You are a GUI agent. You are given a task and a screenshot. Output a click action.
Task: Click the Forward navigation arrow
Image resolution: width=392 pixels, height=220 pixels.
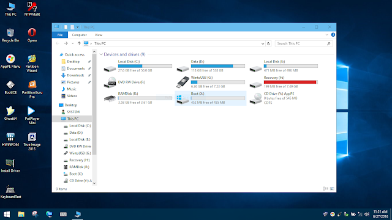pyautogui.click(x=66, y=43)
